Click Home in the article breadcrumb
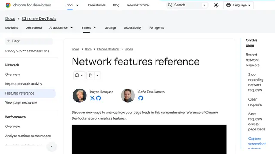 (x=76, y=49)
